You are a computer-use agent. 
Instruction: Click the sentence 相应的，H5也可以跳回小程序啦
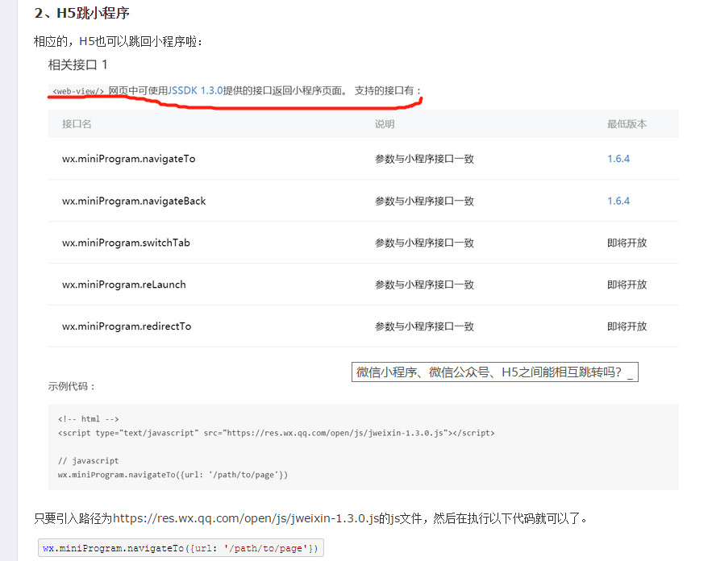click(x=118, y=41)
